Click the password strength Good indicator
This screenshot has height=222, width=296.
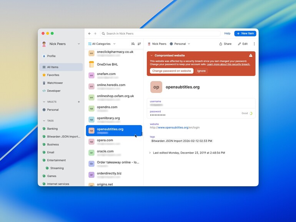(247, 113)
